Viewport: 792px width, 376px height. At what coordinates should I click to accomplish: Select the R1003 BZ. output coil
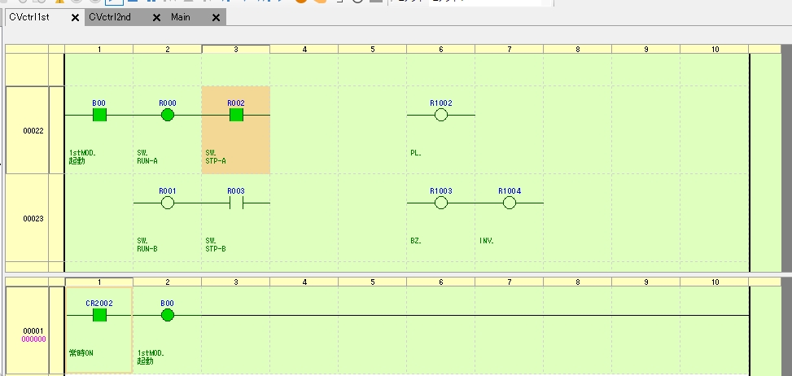[441, 203]
